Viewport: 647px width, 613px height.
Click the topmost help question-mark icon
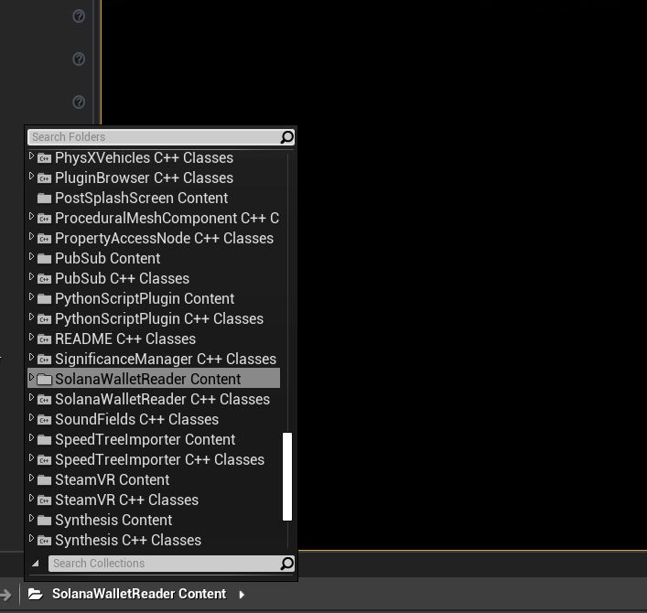coord(79,16)
